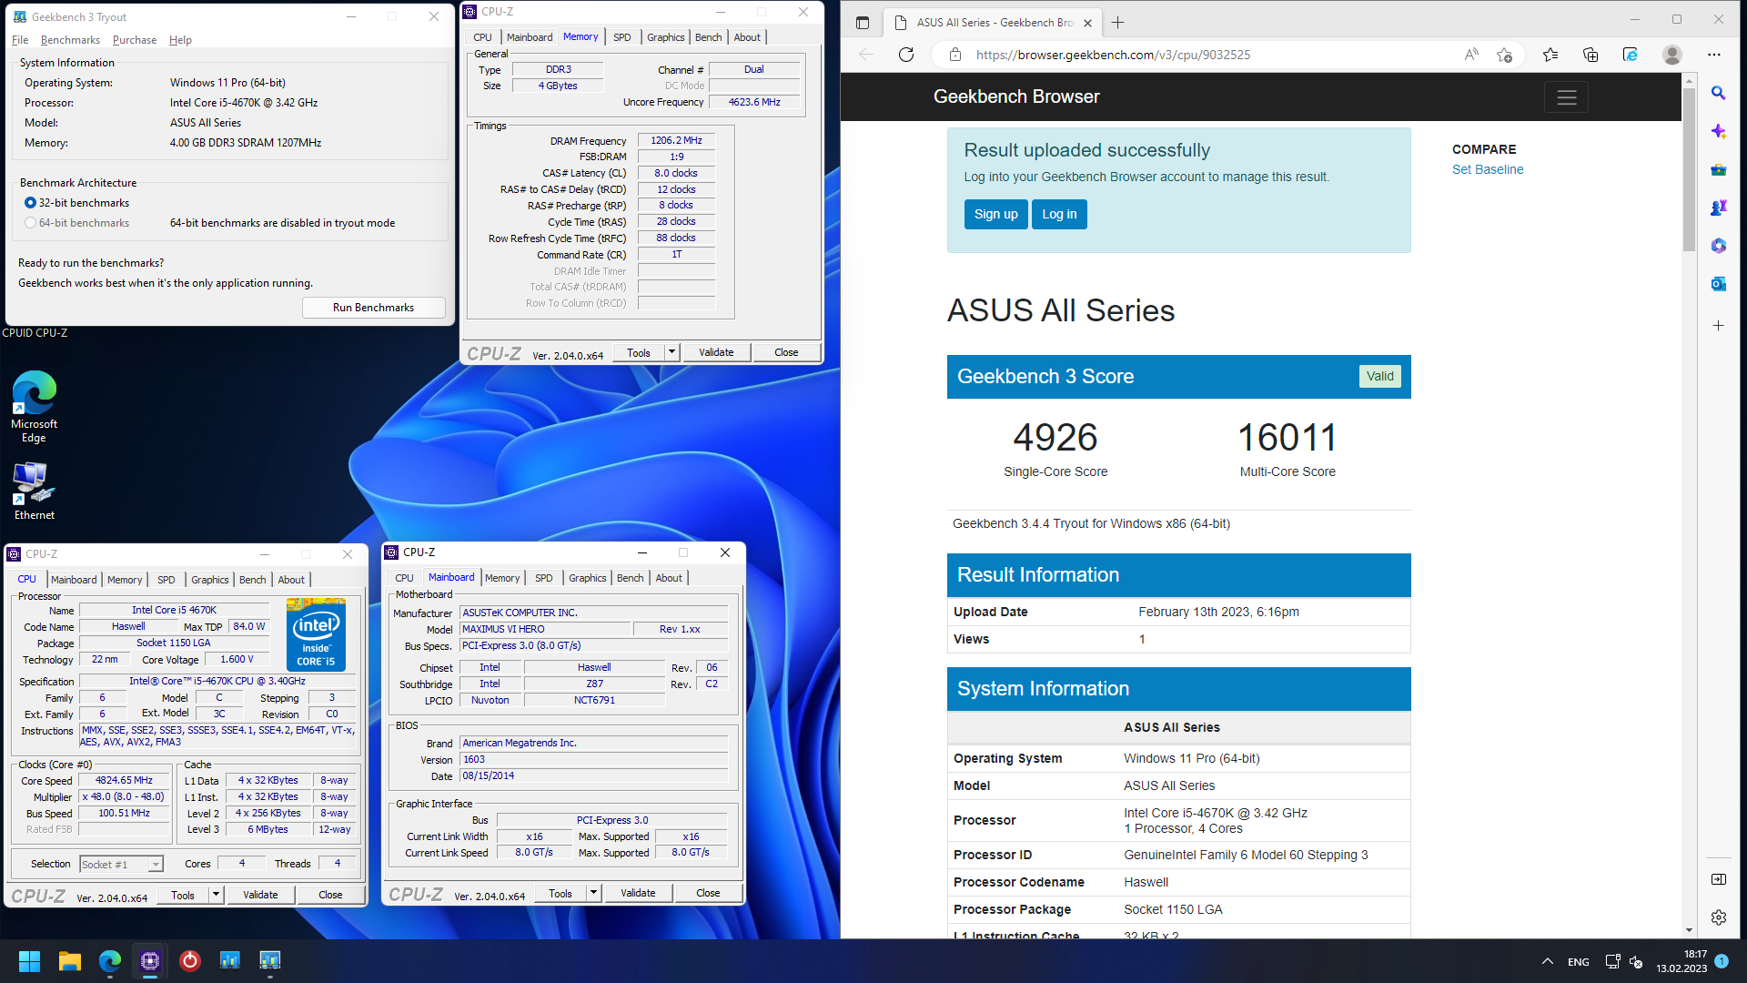
Task: Show hidden system tray icons chevron
Action: tap(1547, 961)
